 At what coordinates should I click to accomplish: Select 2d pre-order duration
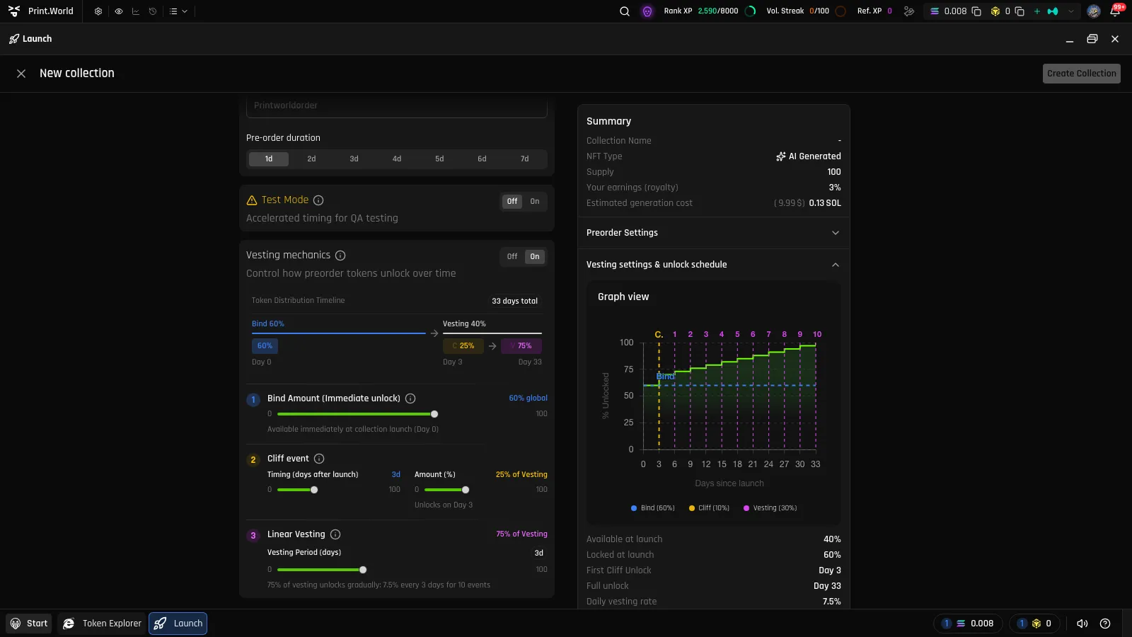pyautogui.click(x=311, y=159)
